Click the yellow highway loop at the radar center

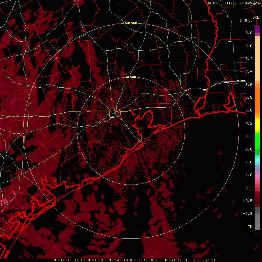click(x=115, y=113)
